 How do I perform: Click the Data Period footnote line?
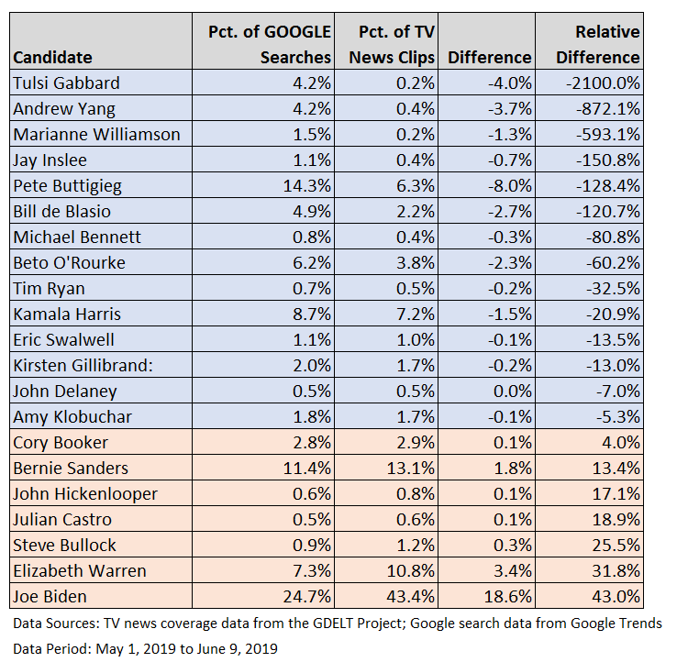[145, 648]
